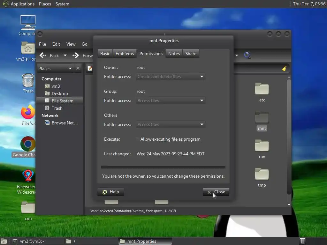Viewport: 327px width, 245px height.
Task: Launch Google Chrome from the desktop
Action: click(28, 144)
